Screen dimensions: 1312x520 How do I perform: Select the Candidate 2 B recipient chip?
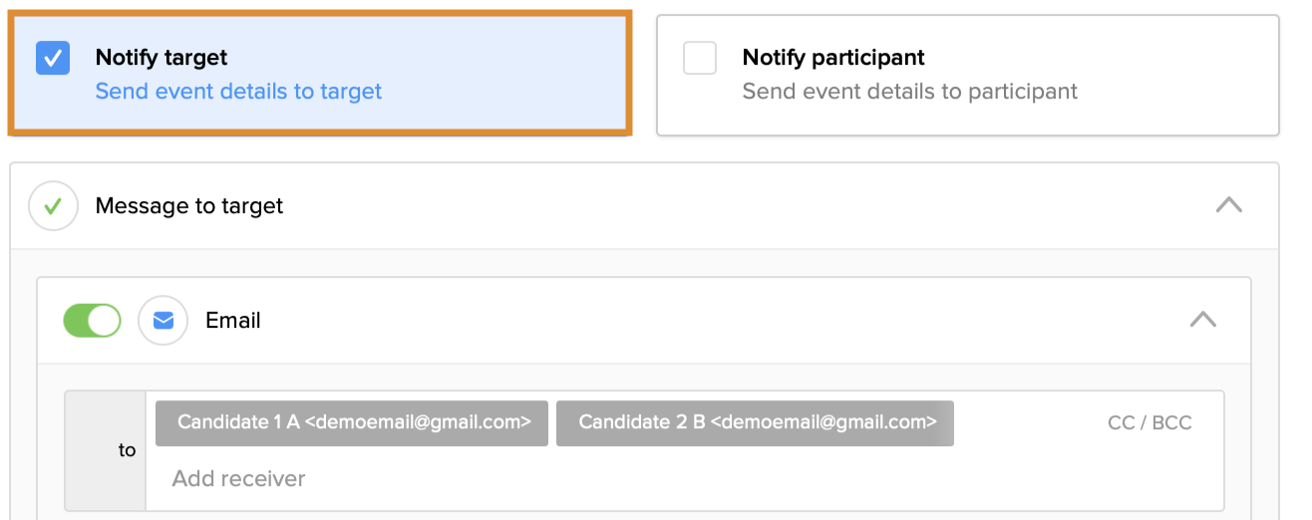pos(755,422)
